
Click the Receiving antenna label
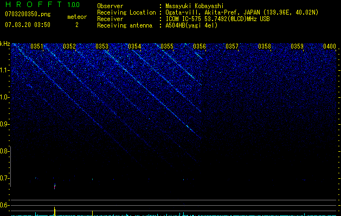pyautogui.click(x=125, y=25)
